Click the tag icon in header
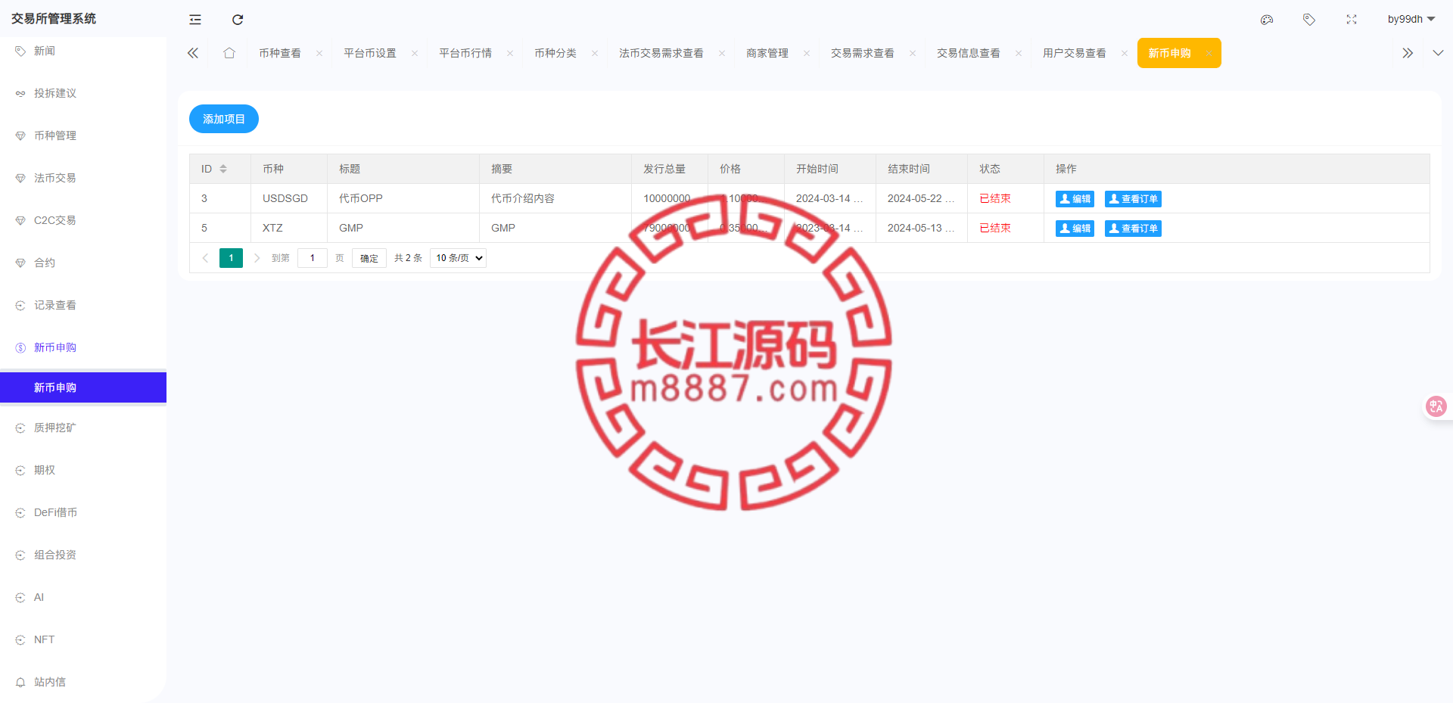This screenshot has width=1453, height=703. point(1309,20)
